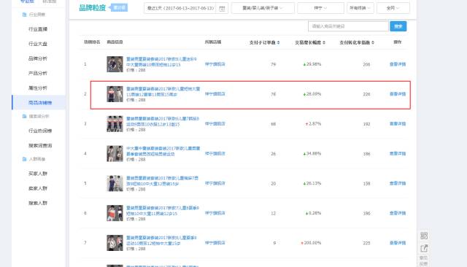Click the QR code icon at right edge
Screen dimensions: 467x267
tap(424, 236)
